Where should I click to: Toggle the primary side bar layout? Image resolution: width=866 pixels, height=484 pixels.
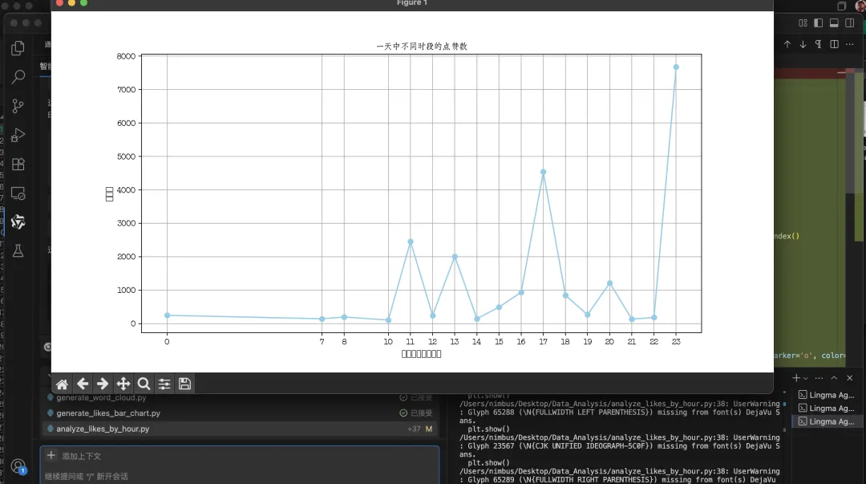pyautogui.click(x=819, y=23)
